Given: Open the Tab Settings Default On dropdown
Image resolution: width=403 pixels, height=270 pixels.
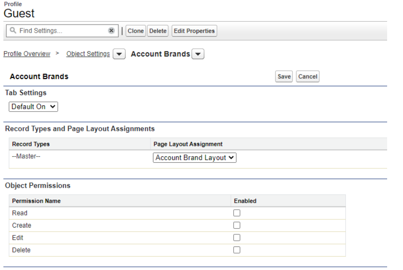Looking at the screenshot, I should pos(33,107).
